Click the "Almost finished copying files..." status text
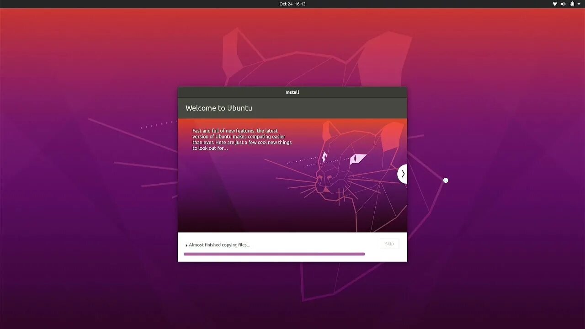Image resolution: width=585 pixels, height=329 pixels. click(x=220, y=245)
